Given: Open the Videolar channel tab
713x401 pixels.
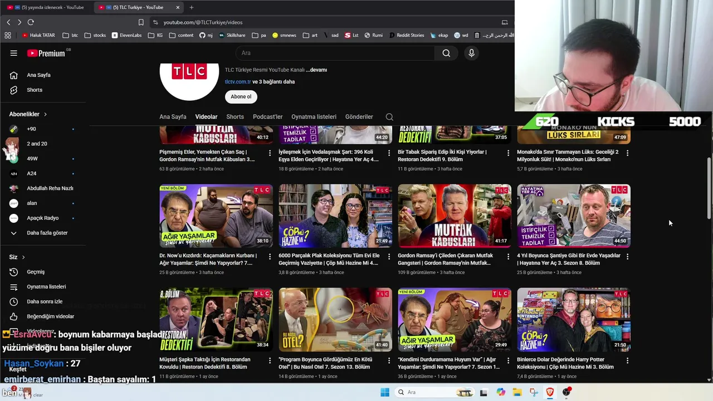Looking at the screenshot, I should [206, 117].
